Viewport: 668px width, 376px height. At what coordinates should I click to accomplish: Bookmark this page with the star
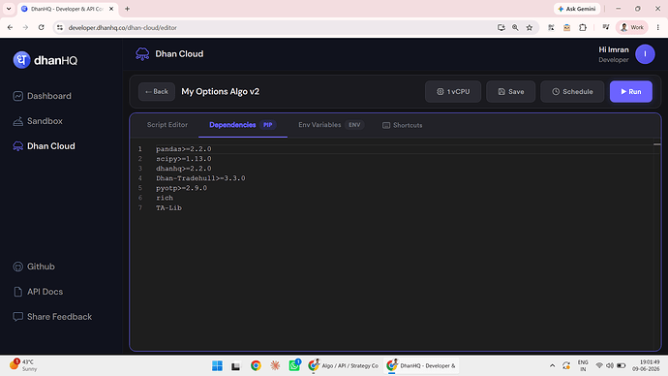point(530,27)
